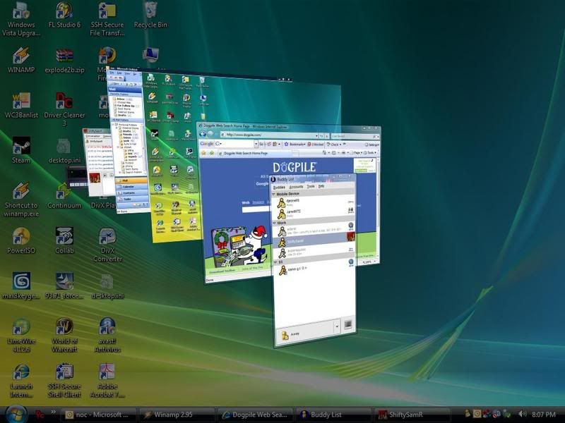Open LimeWire 4.12.6 shortcut
Screen dimensions: 565x423
point(21,336)
